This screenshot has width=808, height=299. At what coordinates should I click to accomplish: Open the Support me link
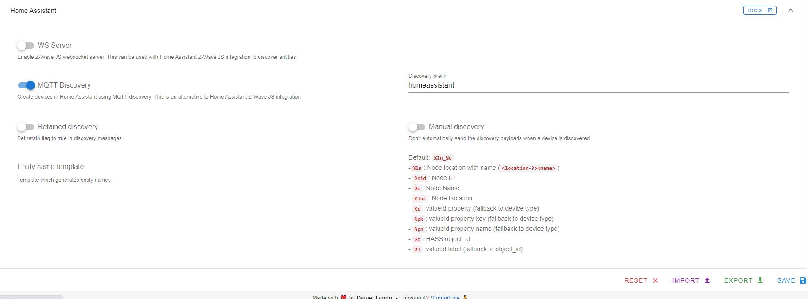point(445,297)
